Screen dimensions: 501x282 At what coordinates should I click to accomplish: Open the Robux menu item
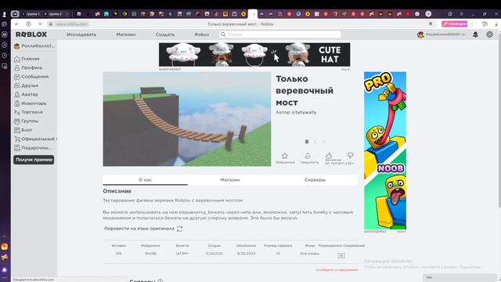click(x=202, y=34)
